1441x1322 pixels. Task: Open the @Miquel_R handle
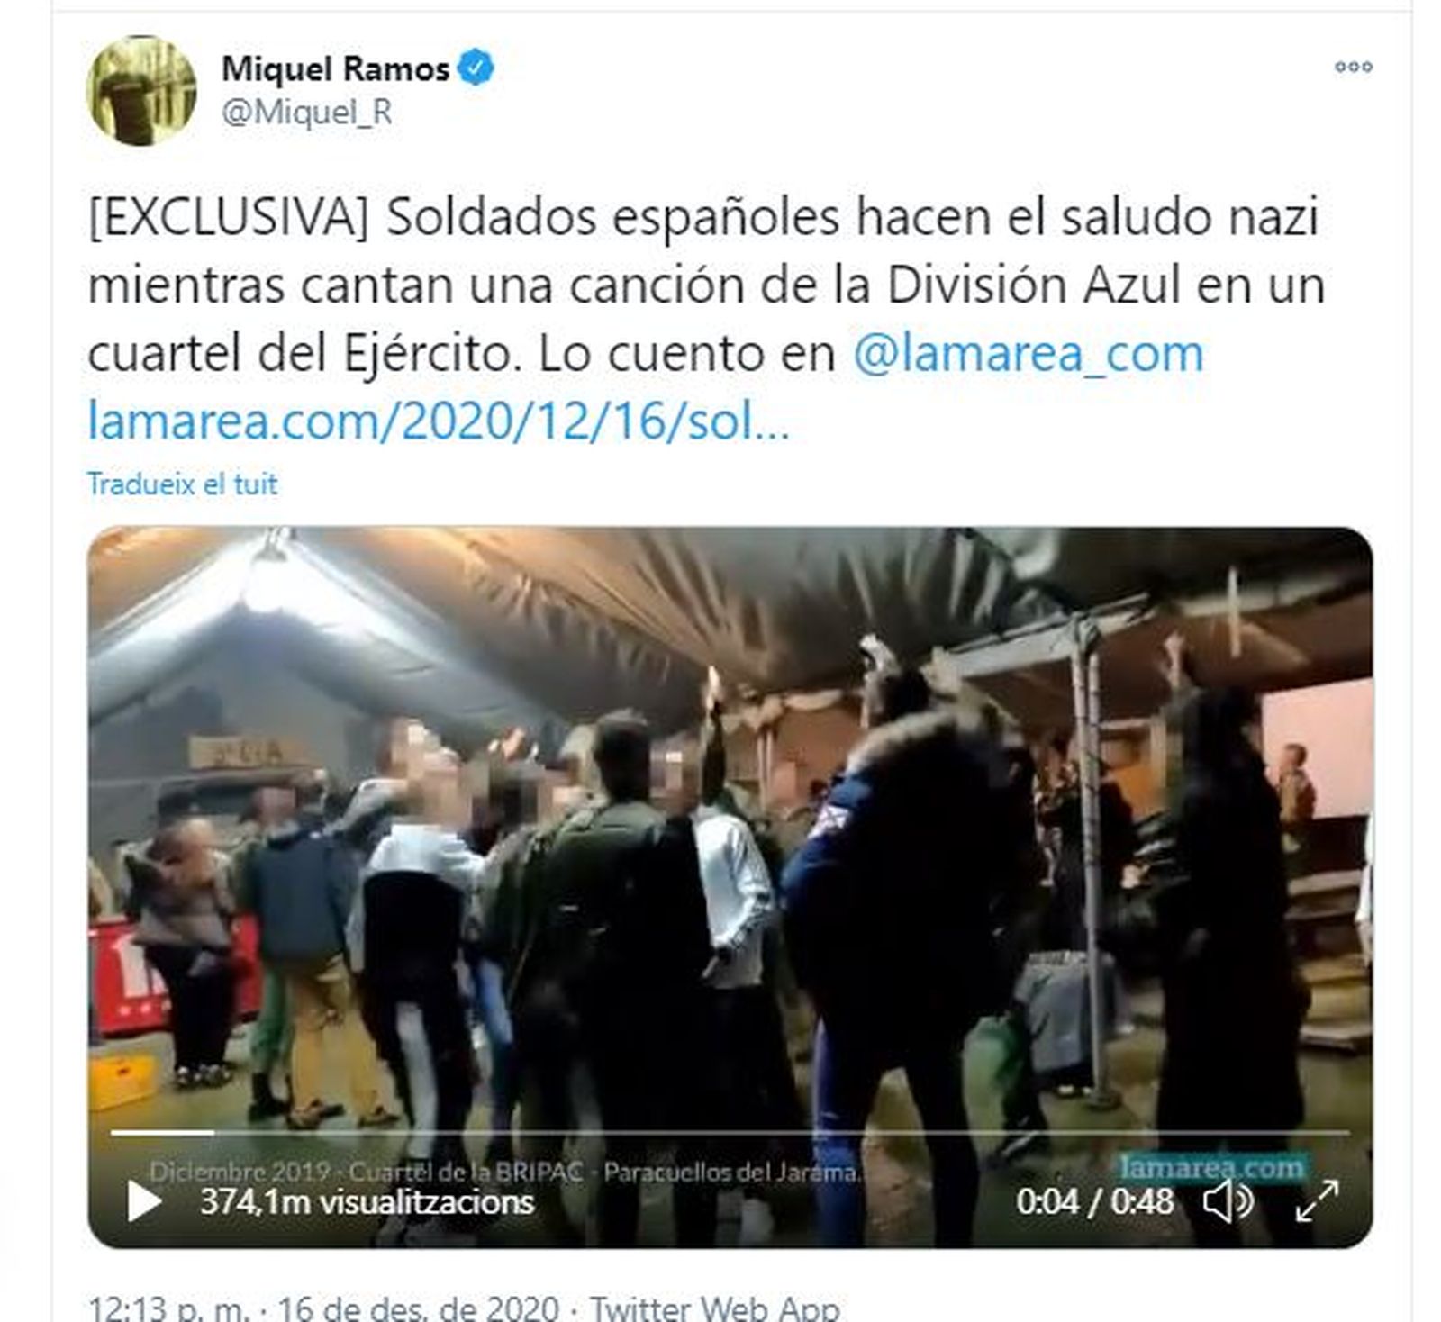pyautogui.click(x=306, y=113)
